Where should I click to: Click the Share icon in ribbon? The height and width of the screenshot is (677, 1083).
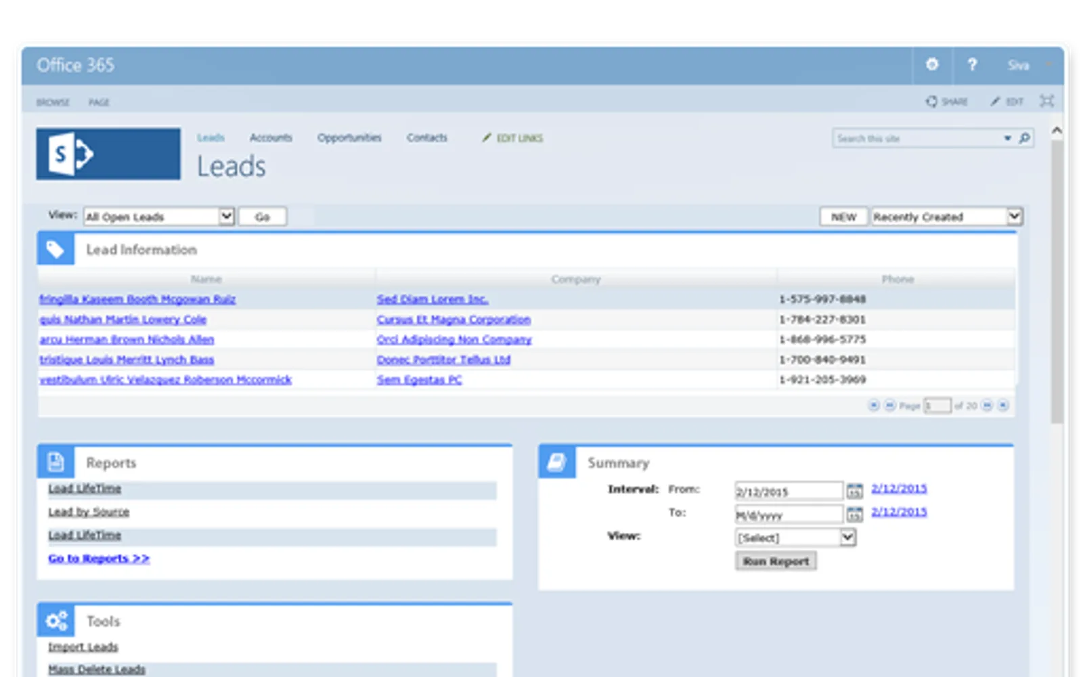(931, 101)
